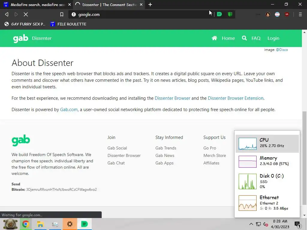Click the Bitcoin address text

coord(61,190)
